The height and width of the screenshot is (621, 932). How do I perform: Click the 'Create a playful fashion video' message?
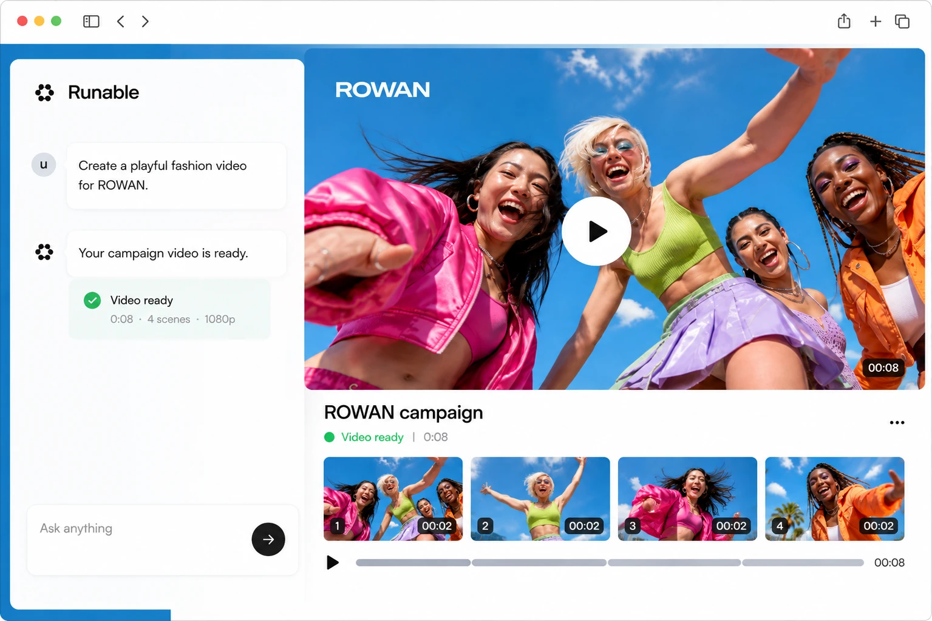(x=176, y=175)
